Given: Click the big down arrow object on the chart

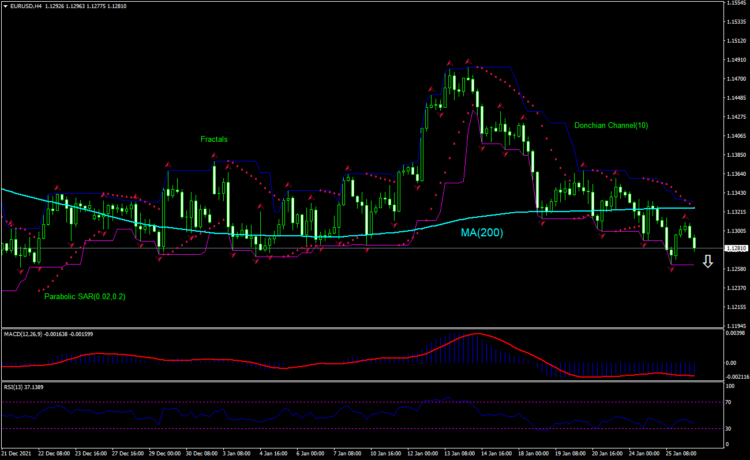Looking at the screenshot, I should tap(708, 262).
